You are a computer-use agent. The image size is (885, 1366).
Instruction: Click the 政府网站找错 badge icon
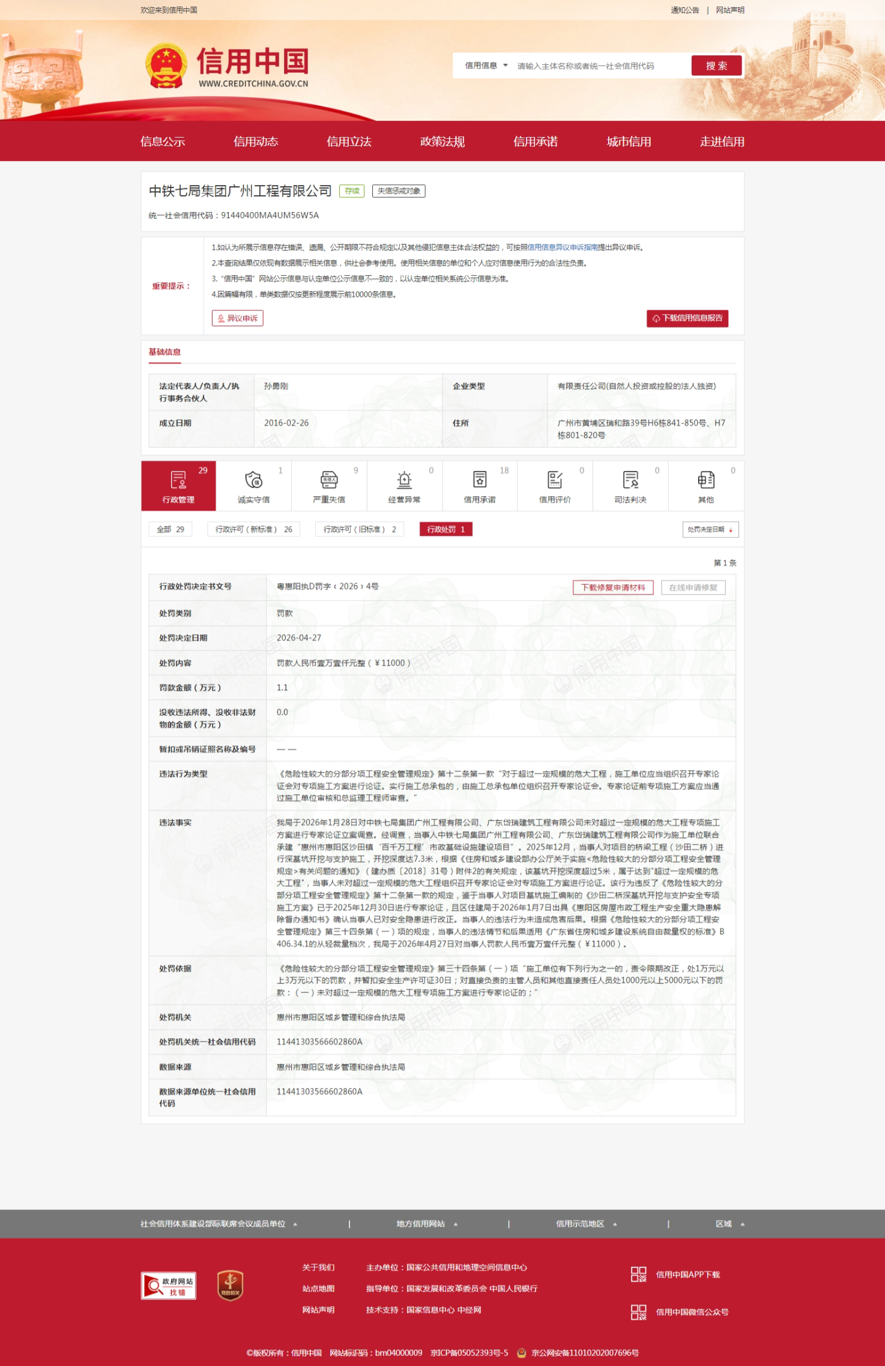169,1286
